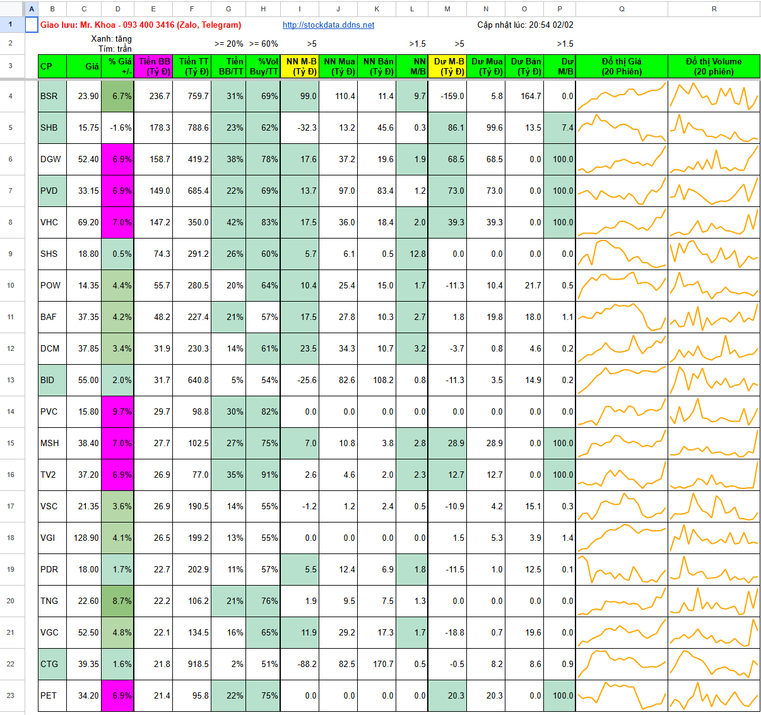Click the Đồ thị Giá header cell
Screen dimensions: 761x715
click(622, 66)
